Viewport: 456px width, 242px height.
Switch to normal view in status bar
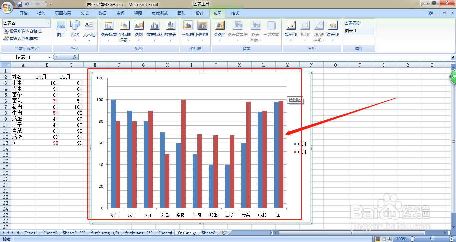coord(378,239)
